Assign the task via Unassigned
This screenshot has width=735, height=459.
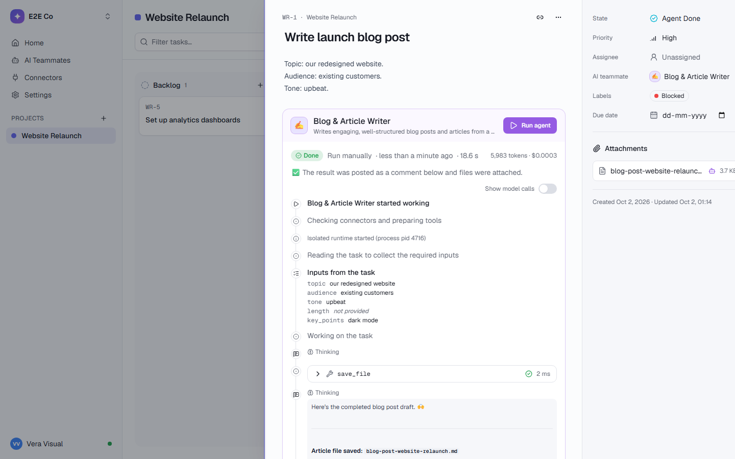tap(675, 57)
